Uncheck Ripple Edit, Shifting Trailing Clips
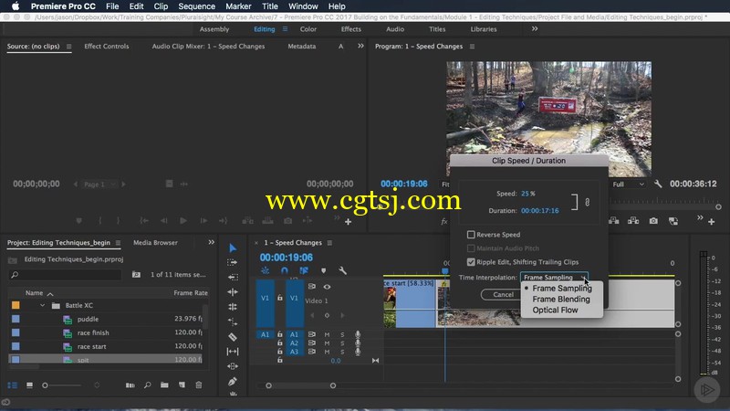Screen dimensions: 730x411 point(471,262)
